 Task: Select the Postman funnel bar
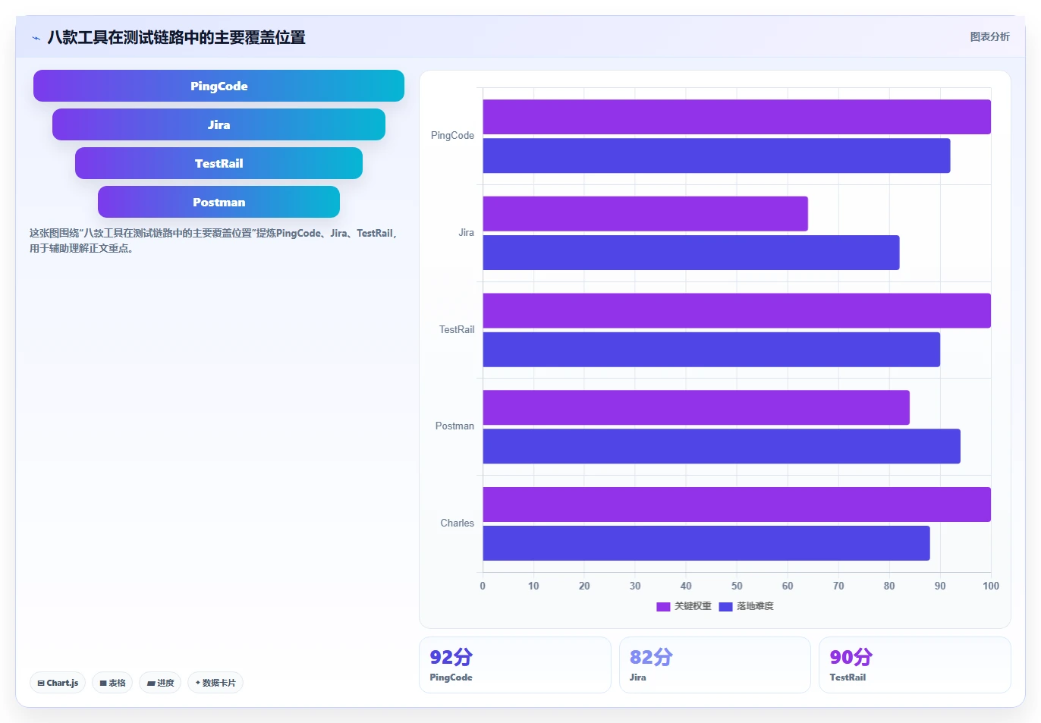click(219, 202)
